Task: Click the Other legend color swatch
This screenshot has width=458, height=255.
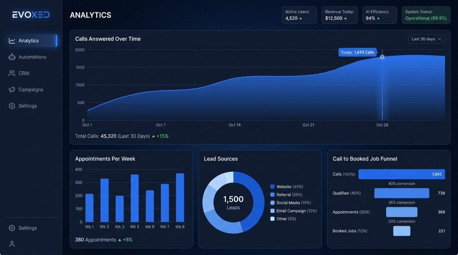Action: coord(272,219)
